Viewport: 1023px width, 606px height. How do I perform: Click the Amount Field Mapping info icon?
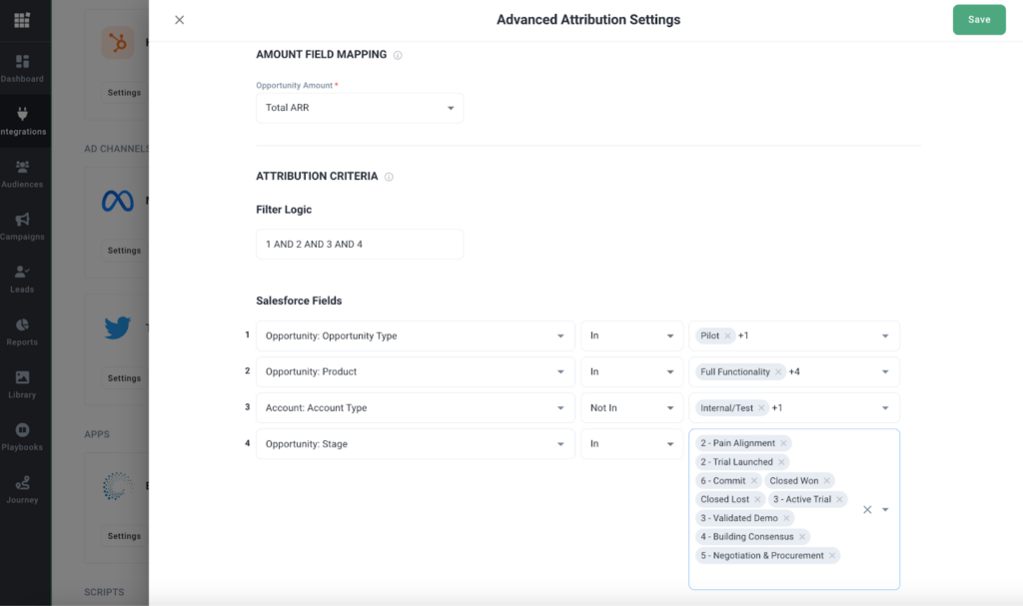tap(398, 56)
